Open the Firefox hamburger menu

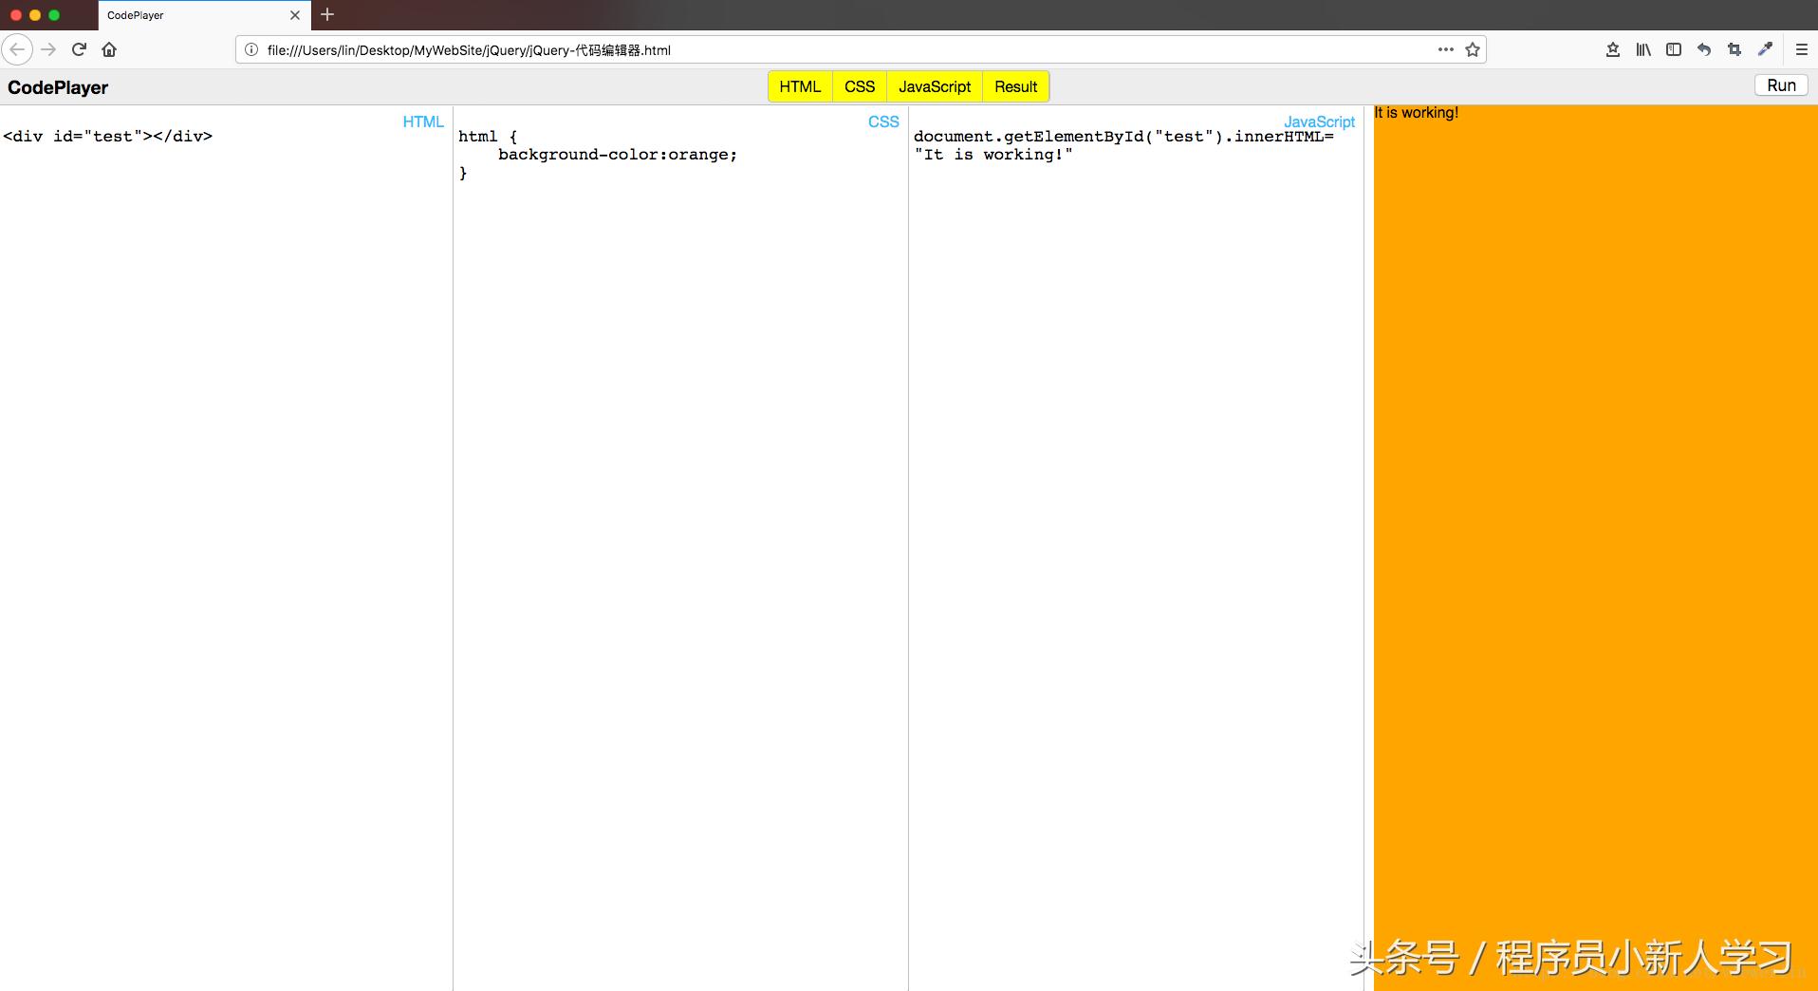click(x=1802, y=49)
